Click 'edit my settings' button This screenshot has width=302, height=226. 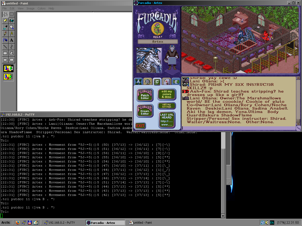pos(167,106)
